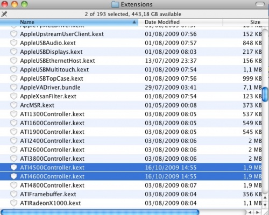Reverse sort order using the Name arrow
This screenshot has width=269, height=215.
click(x=134, y=22)
